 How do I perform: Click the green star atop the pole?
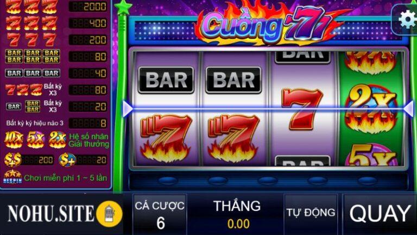123,7
